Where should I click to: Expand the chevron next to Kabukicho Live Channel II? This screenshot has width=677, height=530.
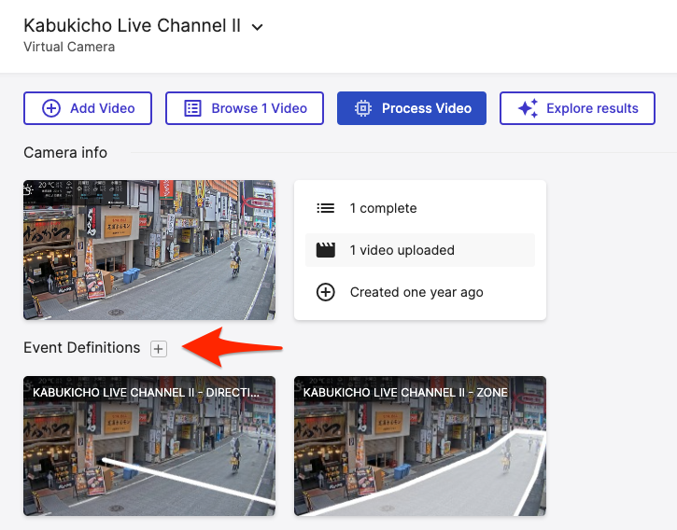click(x=258, y=27)
